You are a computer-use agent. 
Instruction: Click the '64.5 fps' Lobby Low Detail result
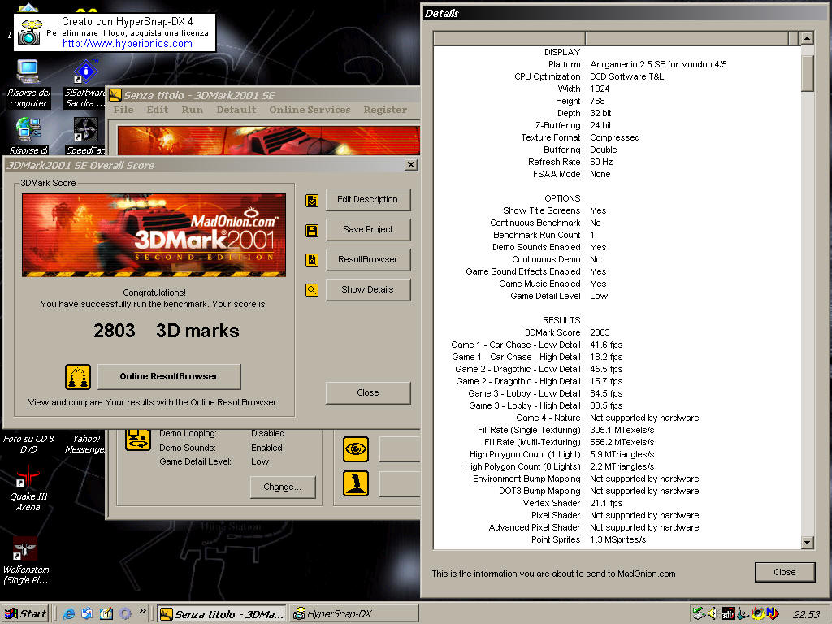coord(606,393)
